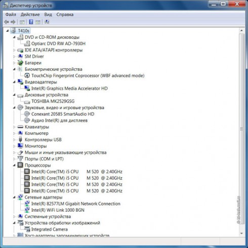Viewport: 248px width, 248px height.
Task: Click the Клавиатуры keyboard icon
Action: click(x=20, y=127)
